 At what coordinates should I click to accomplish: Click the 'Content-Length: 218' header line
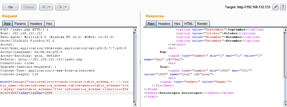click(19, 74)
